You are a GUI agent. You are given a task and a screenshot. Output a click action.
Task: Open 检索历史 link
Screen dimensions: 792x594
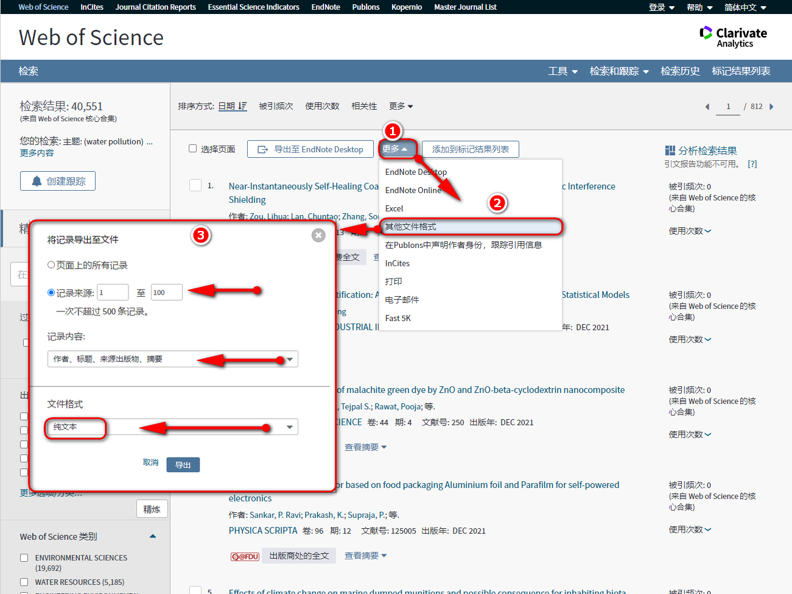pos(680,71)
